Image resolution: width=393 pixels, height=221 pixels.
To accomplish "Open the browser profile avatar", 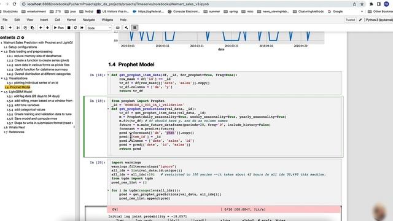I will (386, 4).
